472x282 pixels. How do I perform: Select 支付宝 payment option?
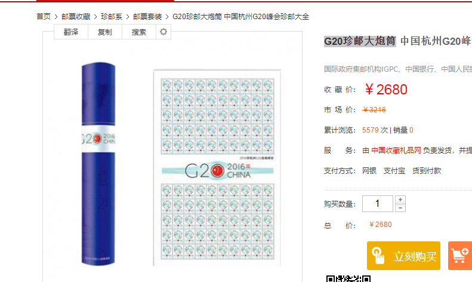[x=394, y=171]
